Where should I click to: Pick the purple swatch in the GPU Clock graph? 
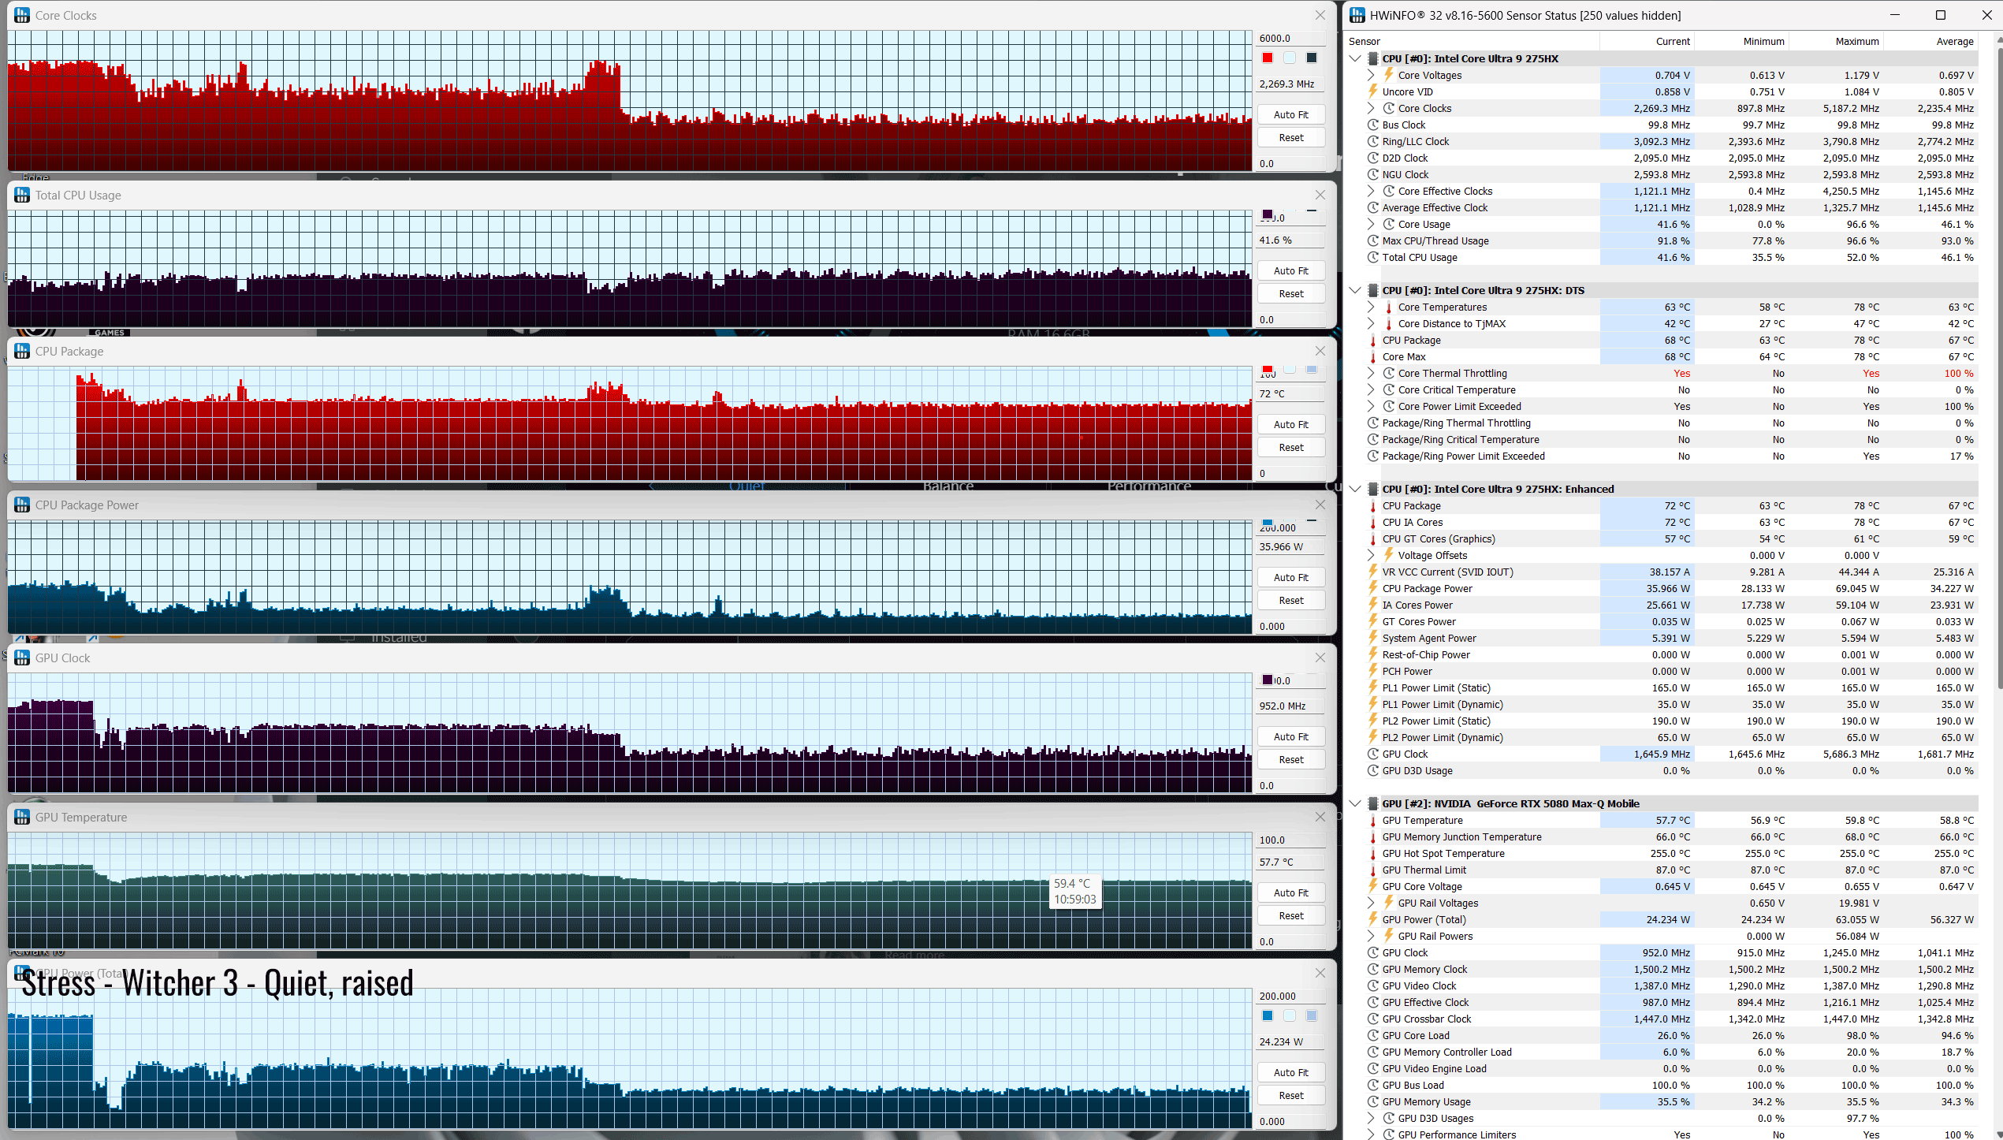(1268, 680)
